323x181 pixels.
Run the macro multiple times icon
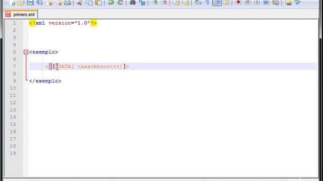click(x=266, y=2)
